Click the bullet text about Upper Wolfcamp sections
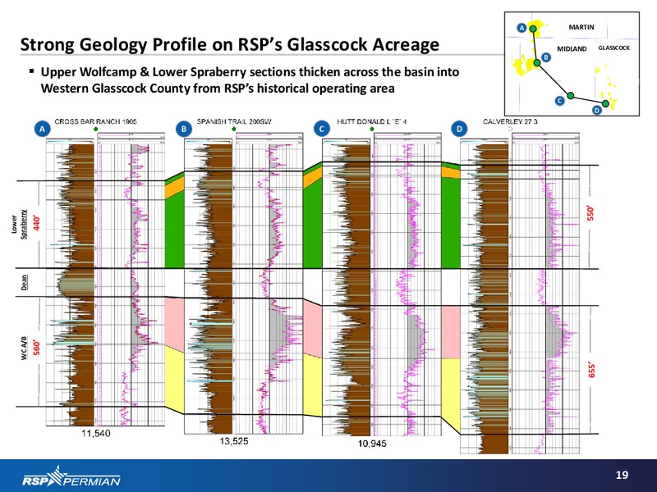This screenshot has height=492, width=657. (250, 80)
